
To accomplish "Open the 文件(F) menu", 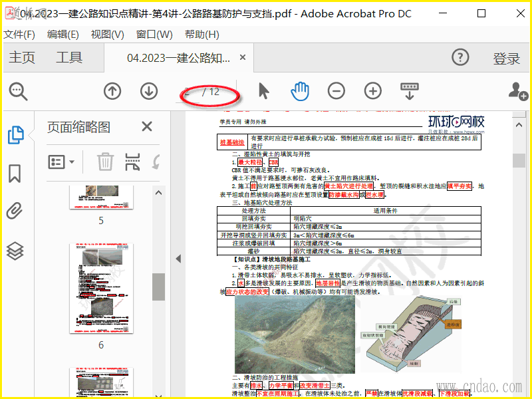I will [19, 35].
